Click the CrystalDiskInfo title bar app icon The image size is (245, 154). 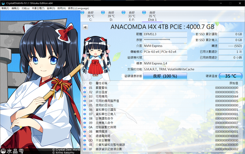3,3
